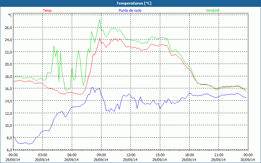The image size is (261, 163).
Task: Click the 6,0 y-axis value
Action: pyautogui.click(x=9, y=150)
